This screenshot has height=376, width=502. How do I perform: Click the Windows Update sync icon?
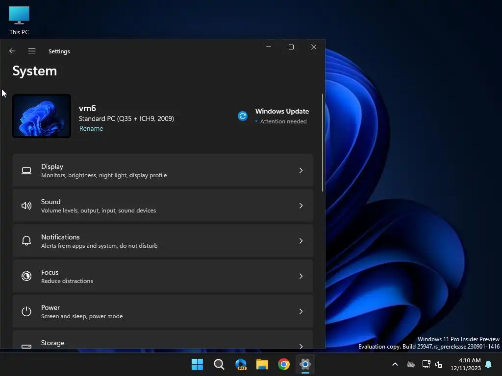[243, 116]
